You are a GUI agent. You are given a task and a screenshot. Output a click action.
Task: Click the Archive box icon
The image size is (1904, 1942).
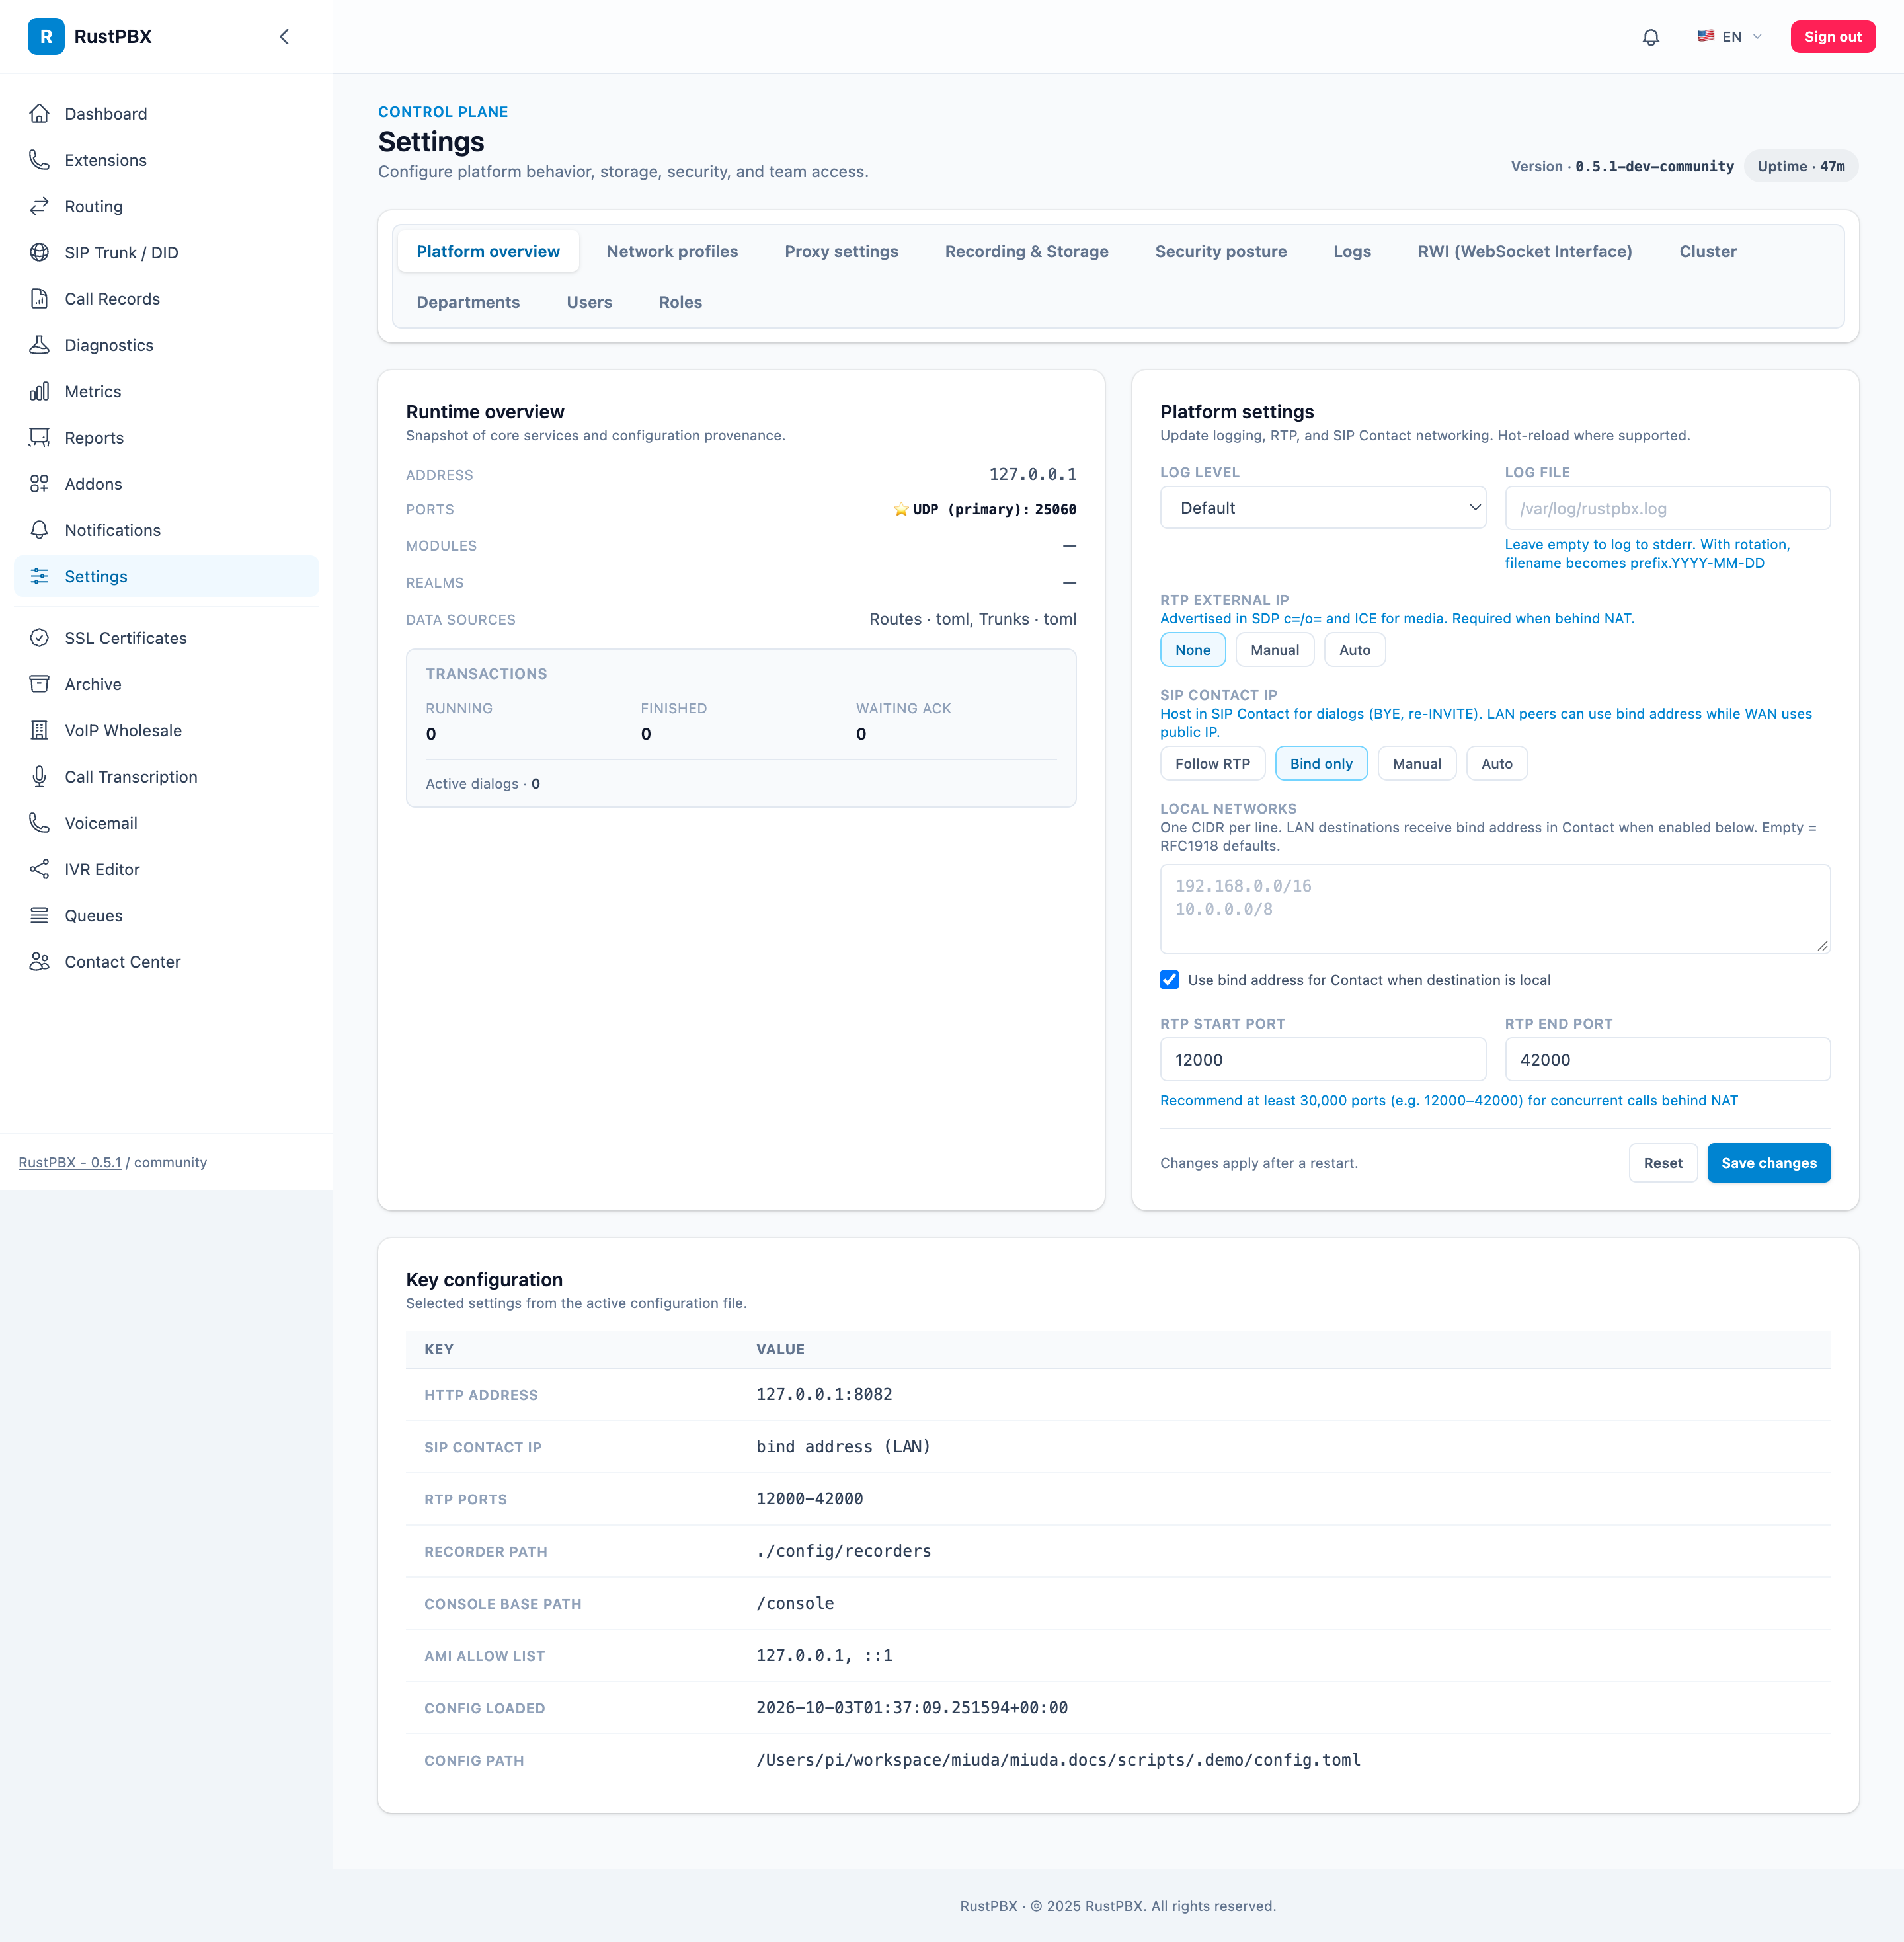coord(39,684)
